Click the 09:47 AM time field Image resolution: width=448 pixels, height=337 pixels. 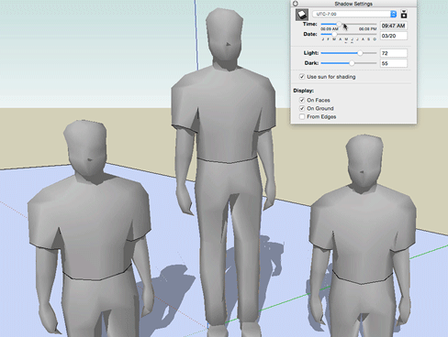coord(394,26)
